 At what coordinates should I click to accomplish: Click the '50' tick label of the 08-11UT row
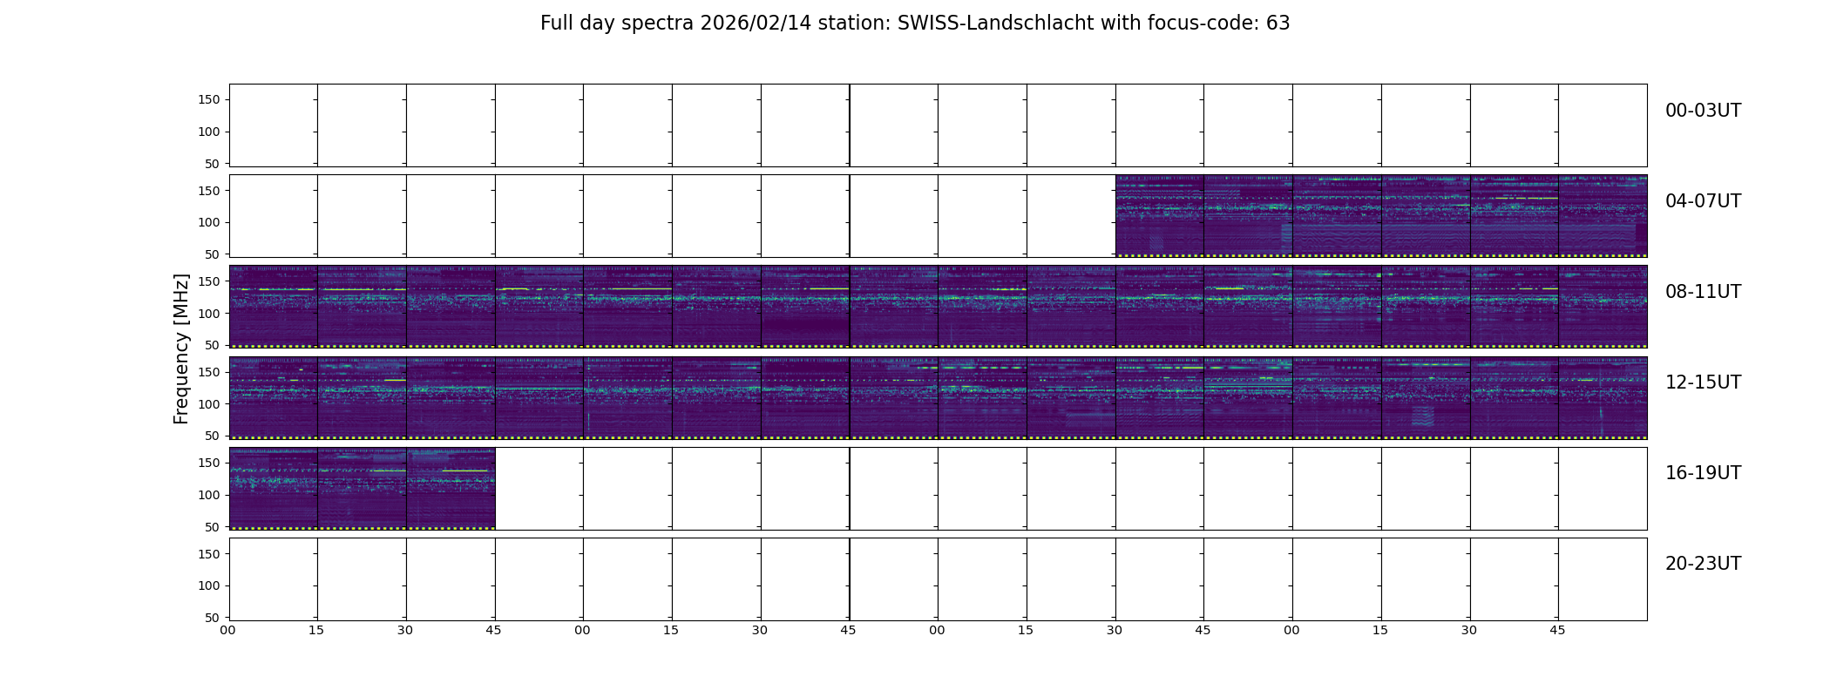(x=213, y=346)
